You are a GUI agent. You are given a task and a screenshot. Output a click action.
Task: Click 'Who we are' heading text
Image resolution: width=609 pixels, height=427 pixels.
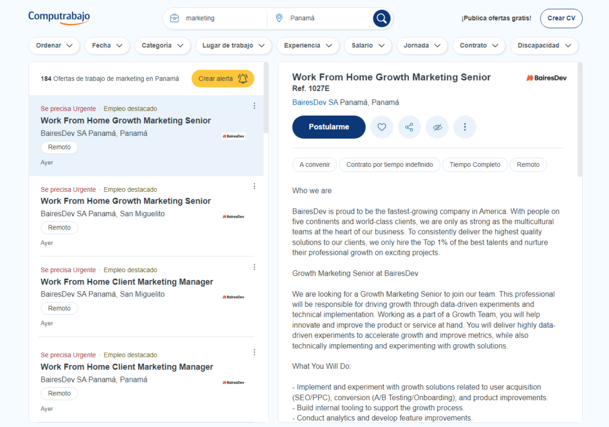[312, 191]
